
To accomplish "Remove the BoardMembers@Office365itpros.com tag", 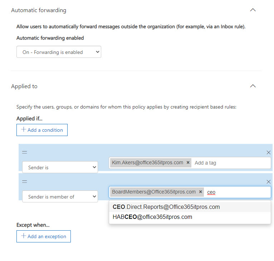I will (201, 192).
